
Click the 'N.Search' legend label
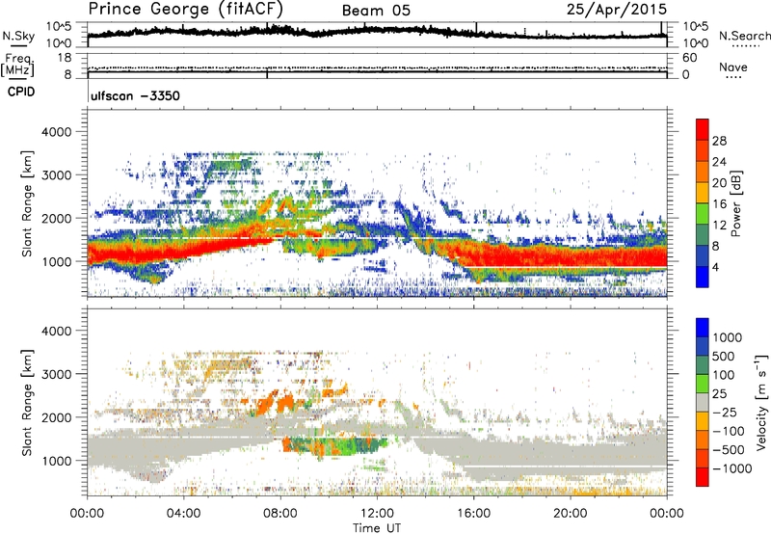point(744,36)
